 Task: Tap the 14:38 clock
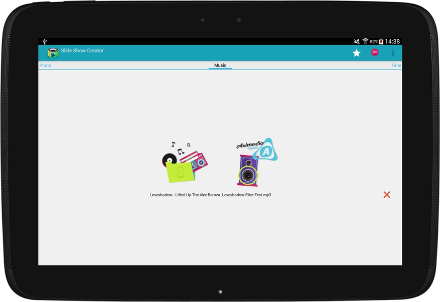coord(392,42)
